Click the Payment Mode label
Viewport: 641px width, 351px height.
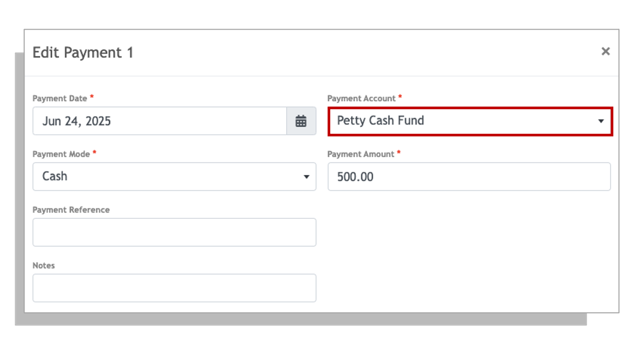(61, 154)
